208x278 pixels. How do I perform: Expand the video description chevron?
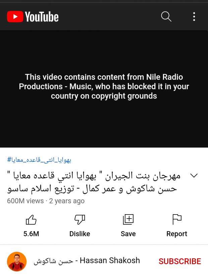click(194, 176)
